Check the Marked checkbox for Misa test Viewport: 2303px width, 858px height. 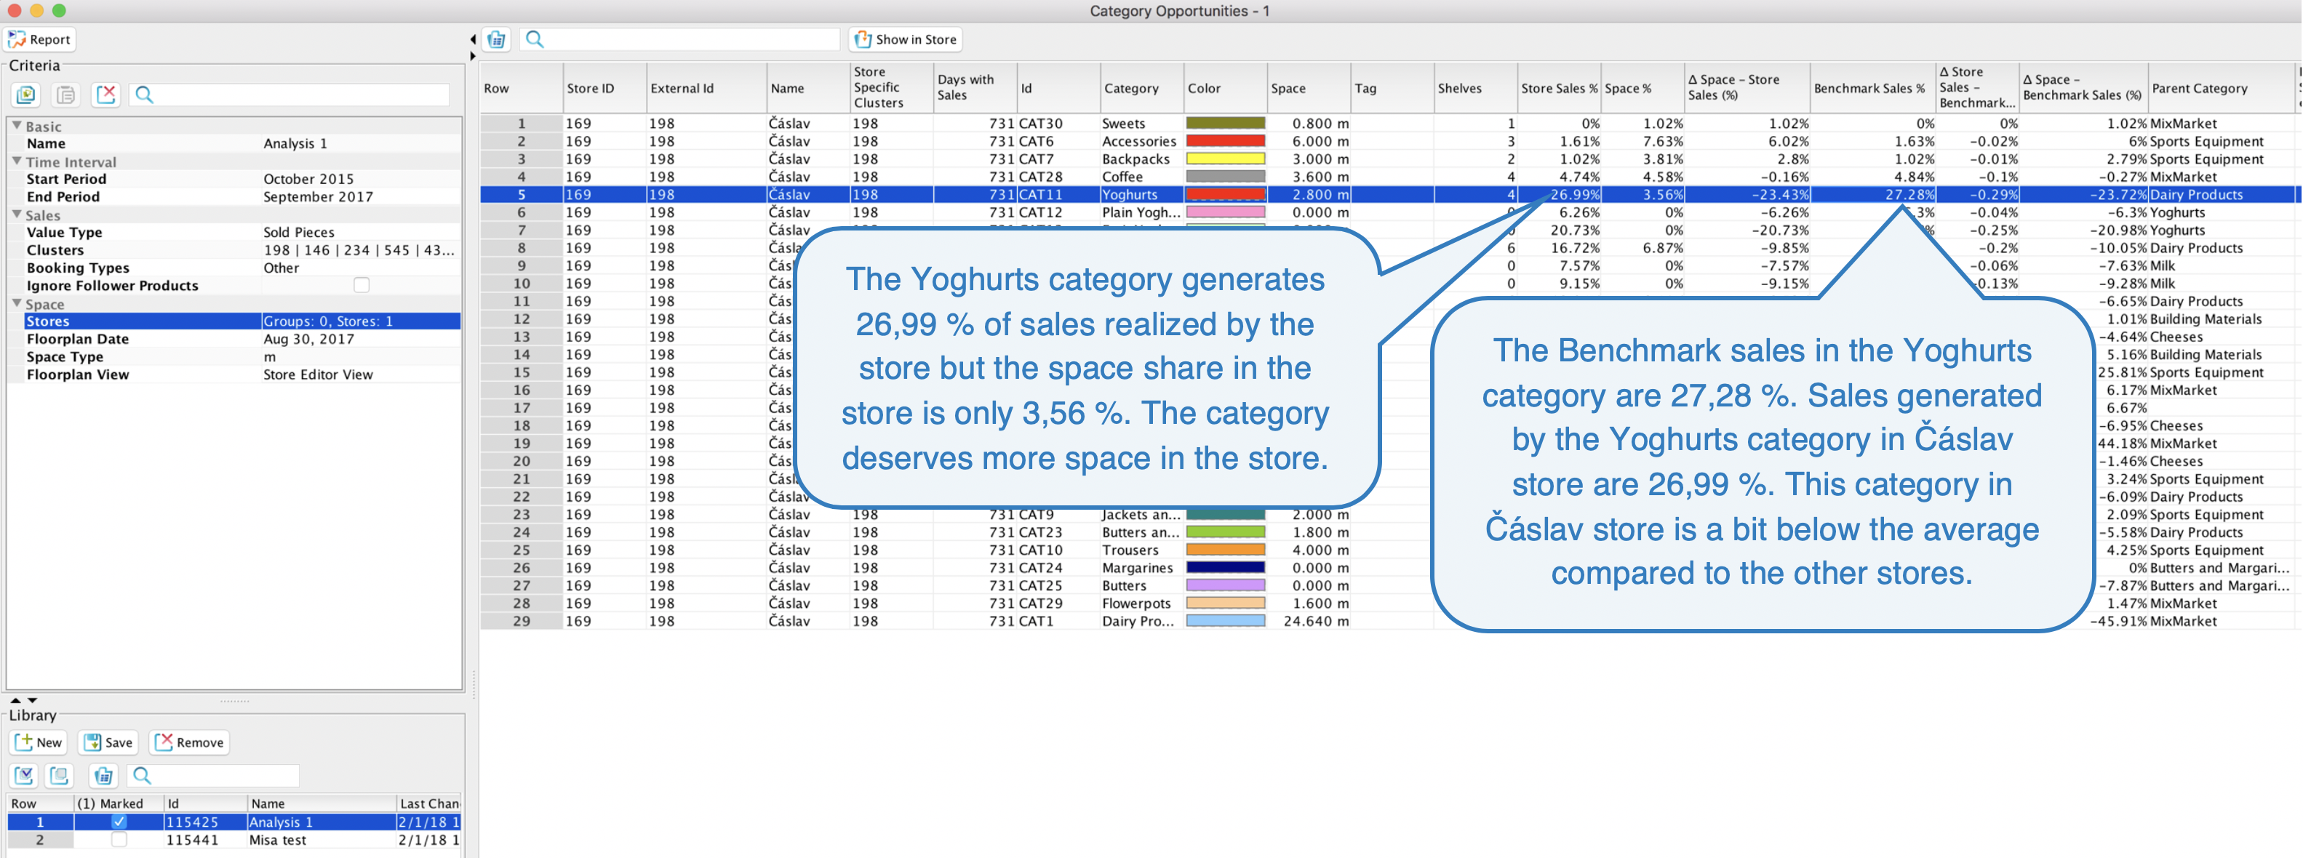tap(119, 839)
